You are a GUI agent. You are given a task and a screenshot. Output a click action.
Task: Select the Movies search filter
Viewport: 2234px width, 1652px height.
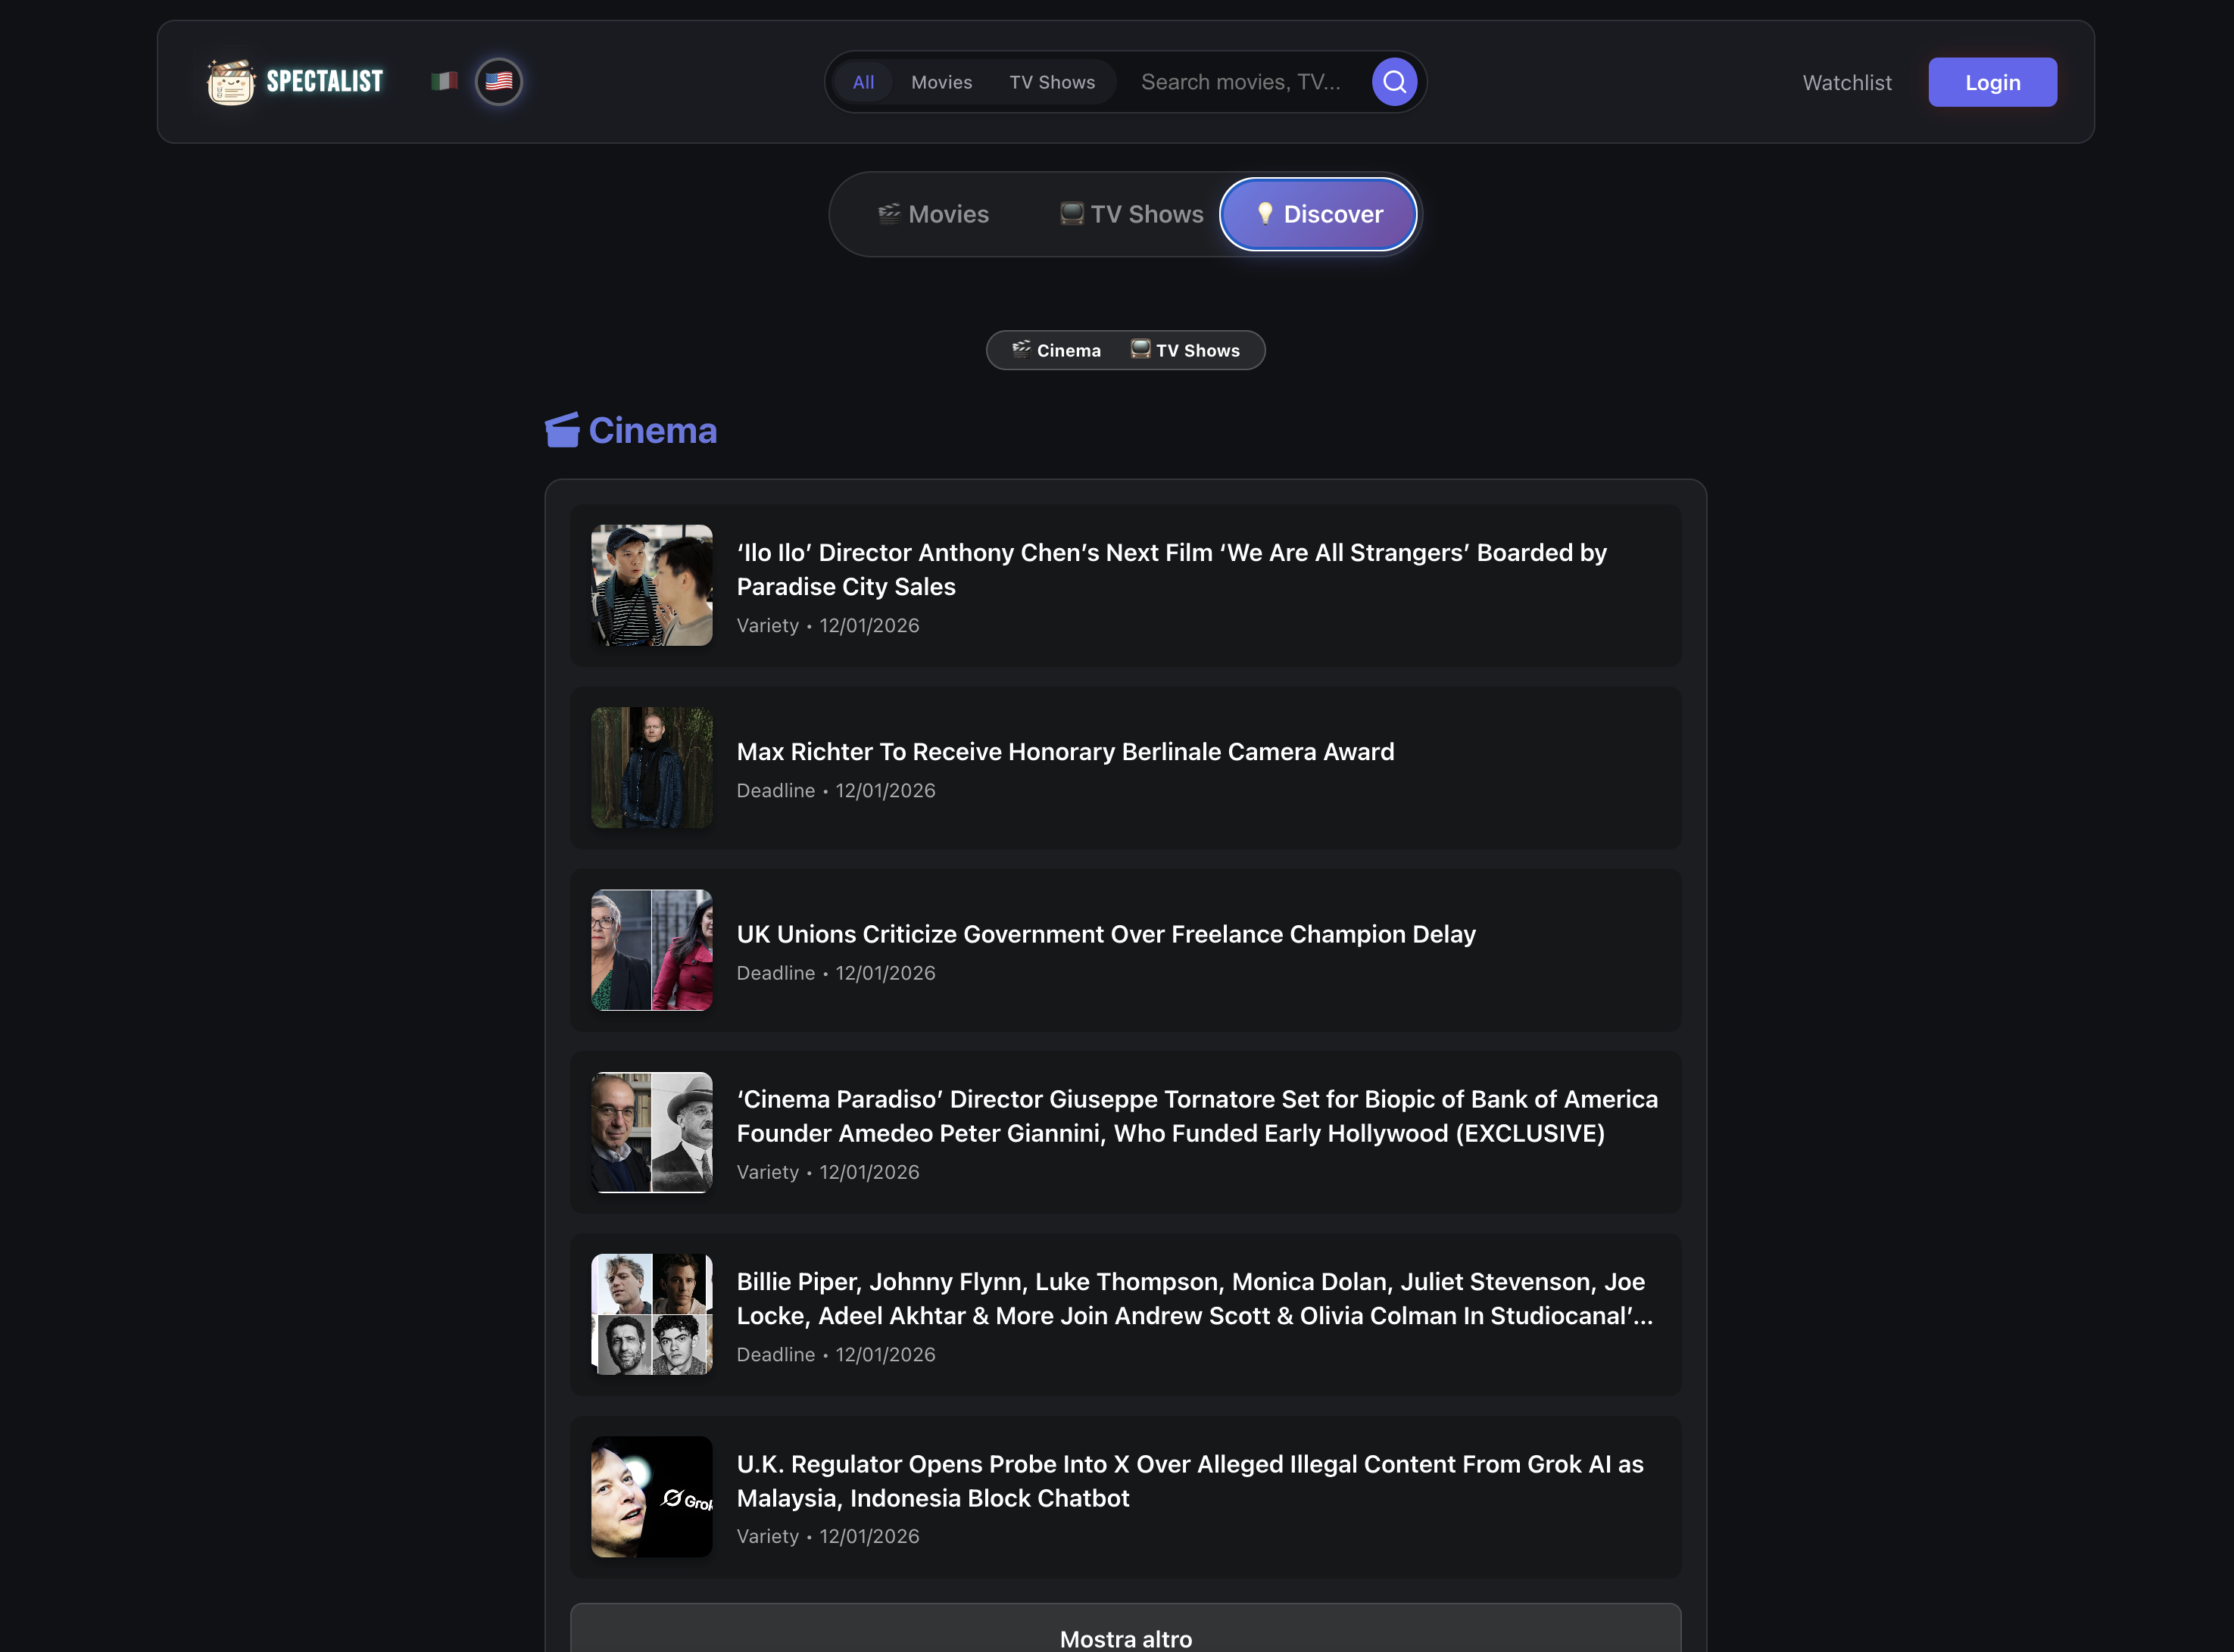click(x=941, y=81)
